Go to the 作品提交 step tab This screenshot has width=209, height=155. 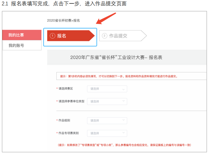click(123, 36)
